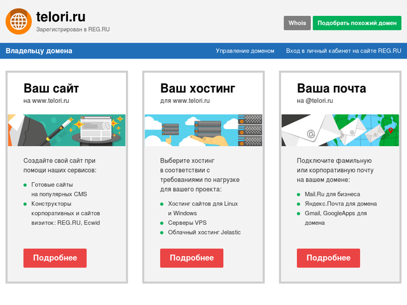Open the Whois button
Image resolution: width=407 pixels, height=305 pixels.
pyautogui.click(x=297, y=23)
